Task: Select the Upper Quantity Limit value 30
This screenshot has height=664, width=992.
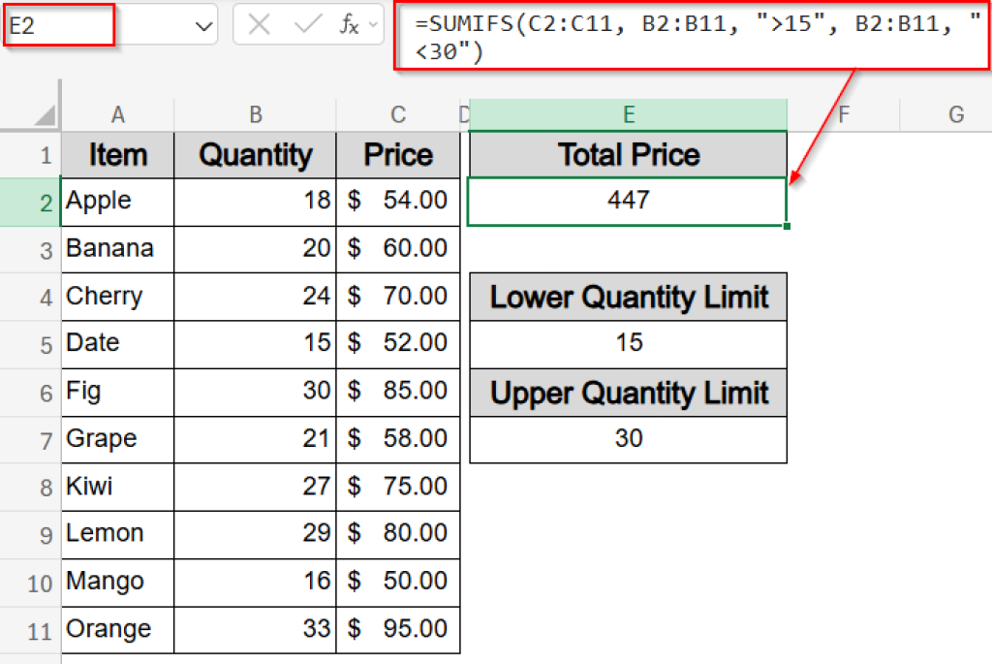Action: (628, 438)
